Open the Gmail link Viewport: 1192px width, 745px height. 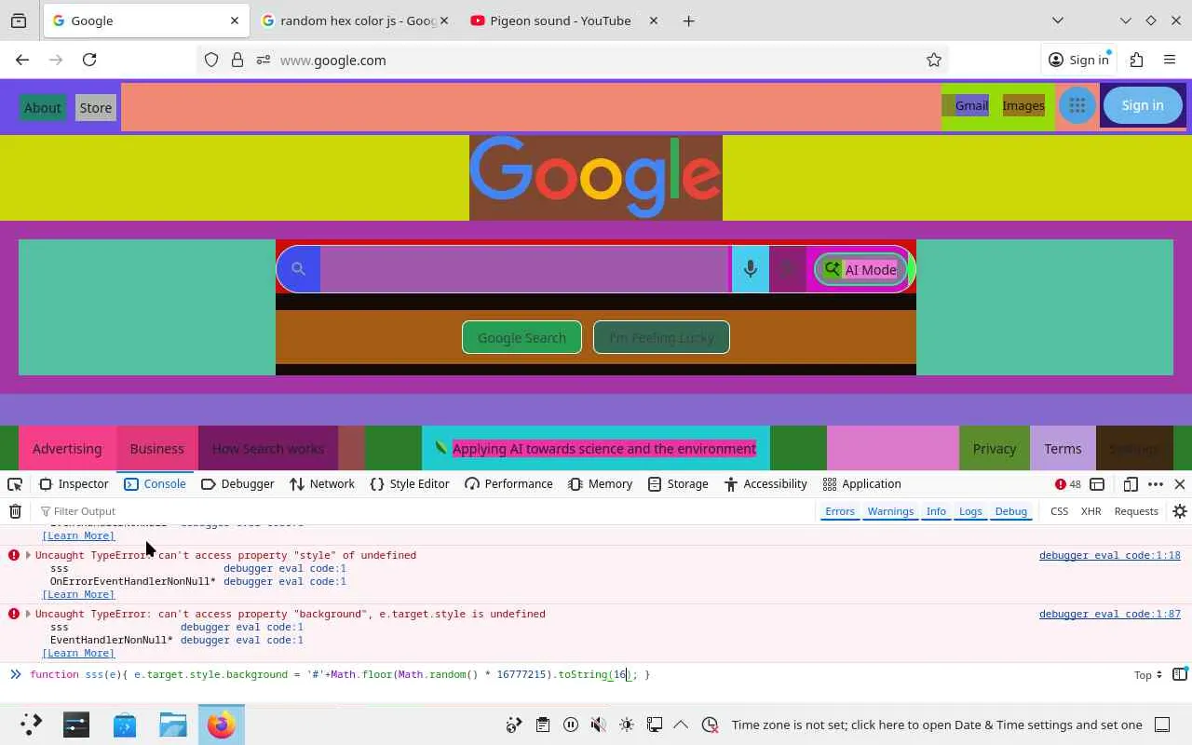(x=971, y=105)
